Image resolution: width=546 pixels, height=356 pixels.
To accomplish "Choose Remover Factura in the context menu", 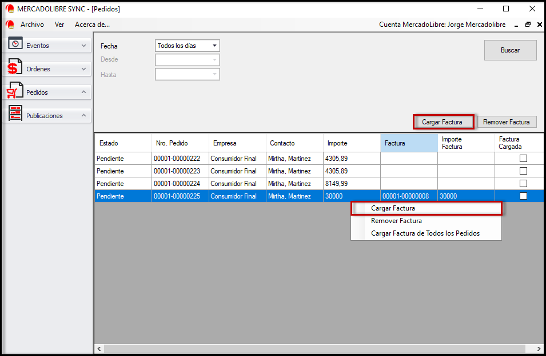I will [426, 221].
